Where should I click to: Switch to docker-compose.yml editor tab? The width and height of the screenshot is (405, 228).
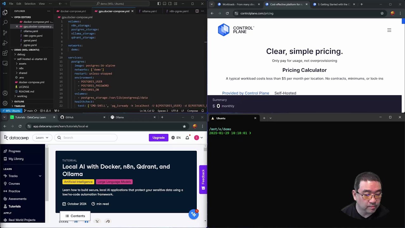coord(73,11)
